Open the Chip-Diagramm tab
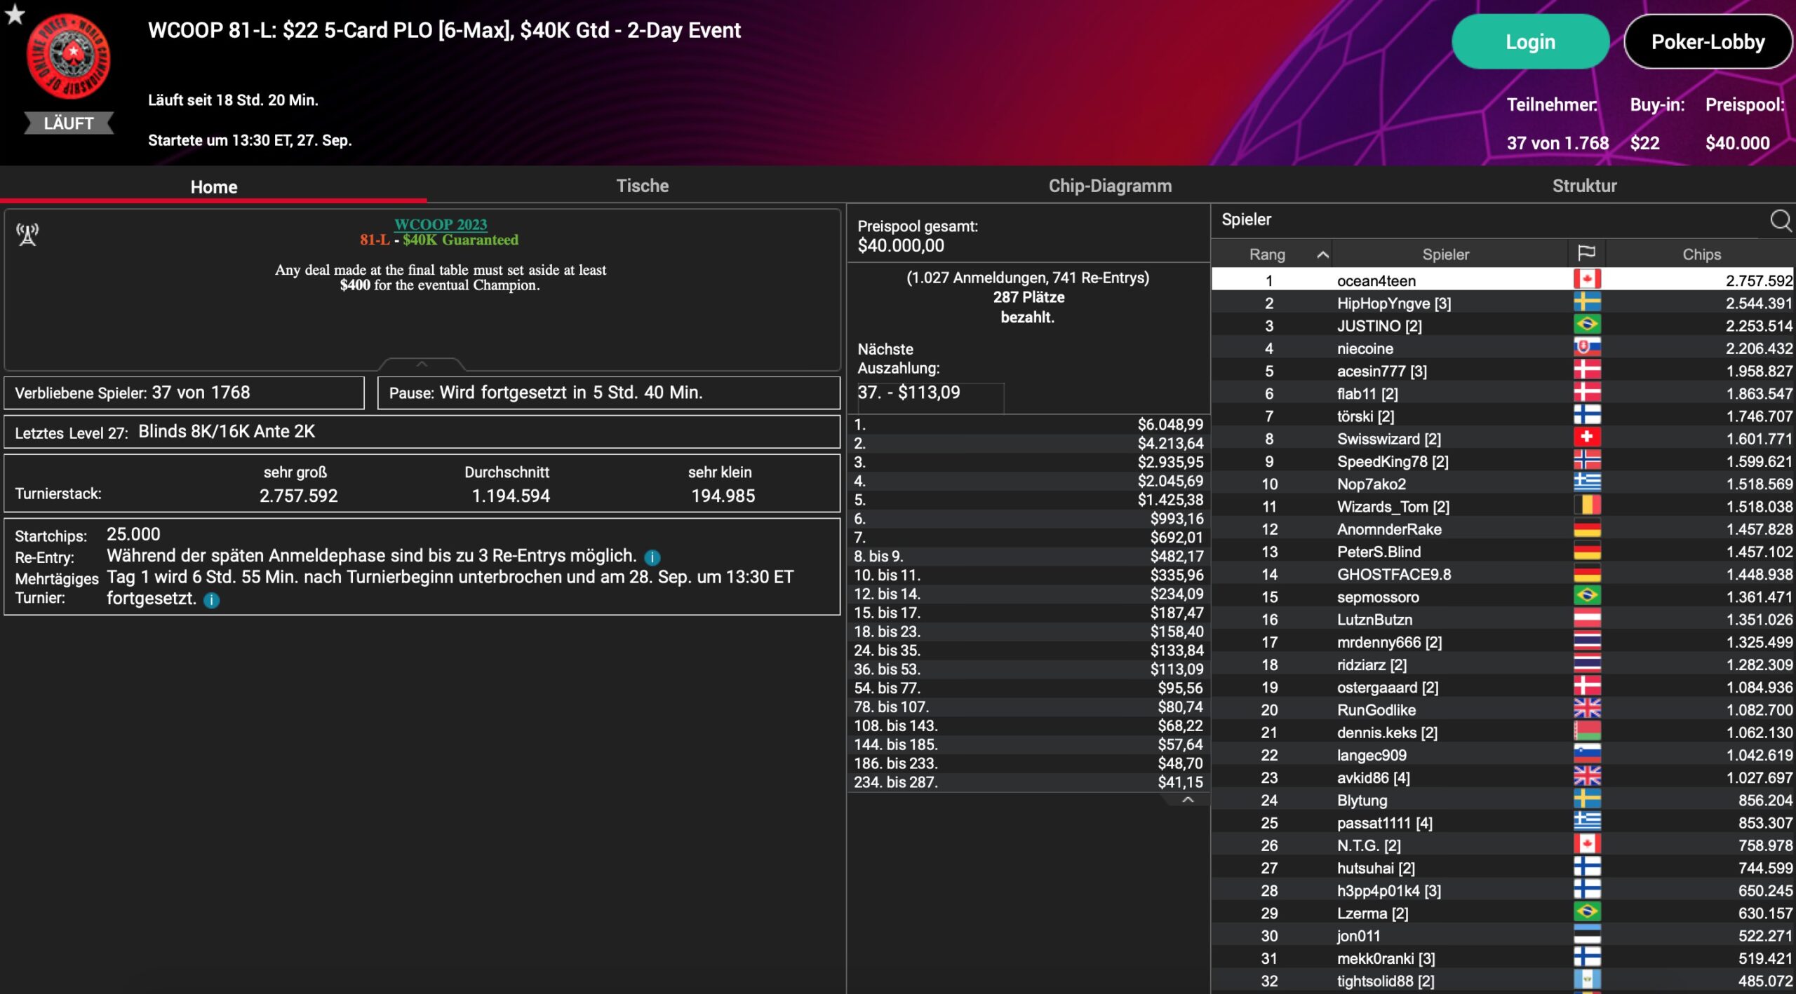Screen dimensions: 1796x994 point(1110,186)
